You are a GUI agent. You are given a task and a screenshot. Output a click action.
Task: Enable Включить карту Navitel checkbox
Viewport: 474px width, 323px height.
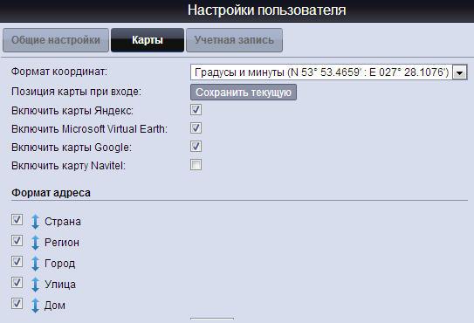[196, 165]
